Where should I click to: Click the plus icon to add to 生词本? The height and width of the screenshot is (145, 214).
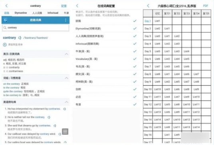(5, 45)
